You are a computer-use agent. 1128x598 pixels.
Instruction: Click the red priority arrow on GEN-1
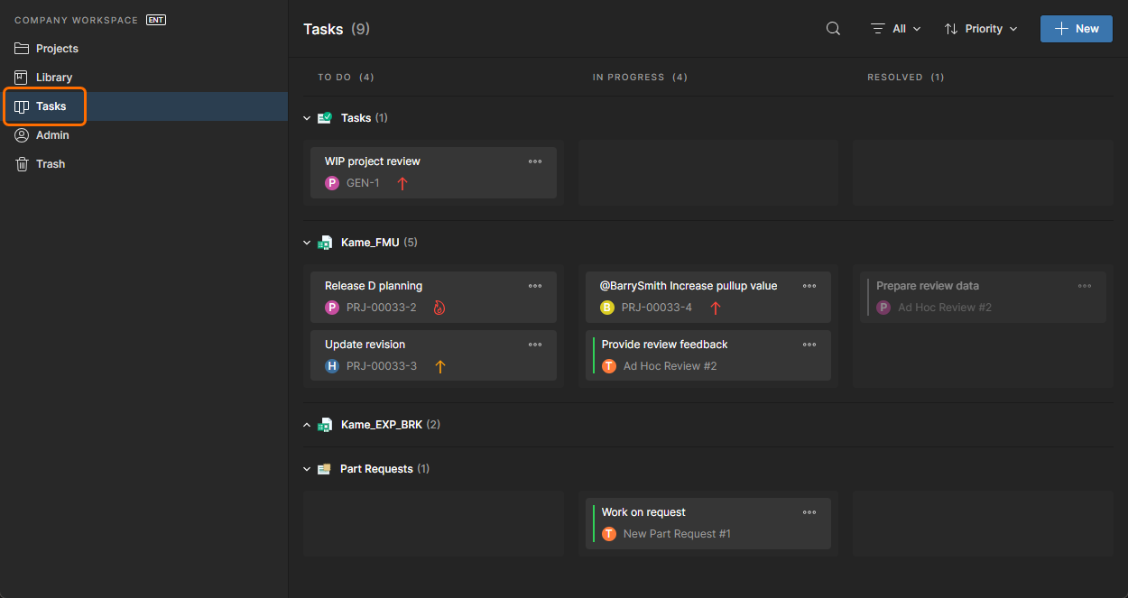402,183
